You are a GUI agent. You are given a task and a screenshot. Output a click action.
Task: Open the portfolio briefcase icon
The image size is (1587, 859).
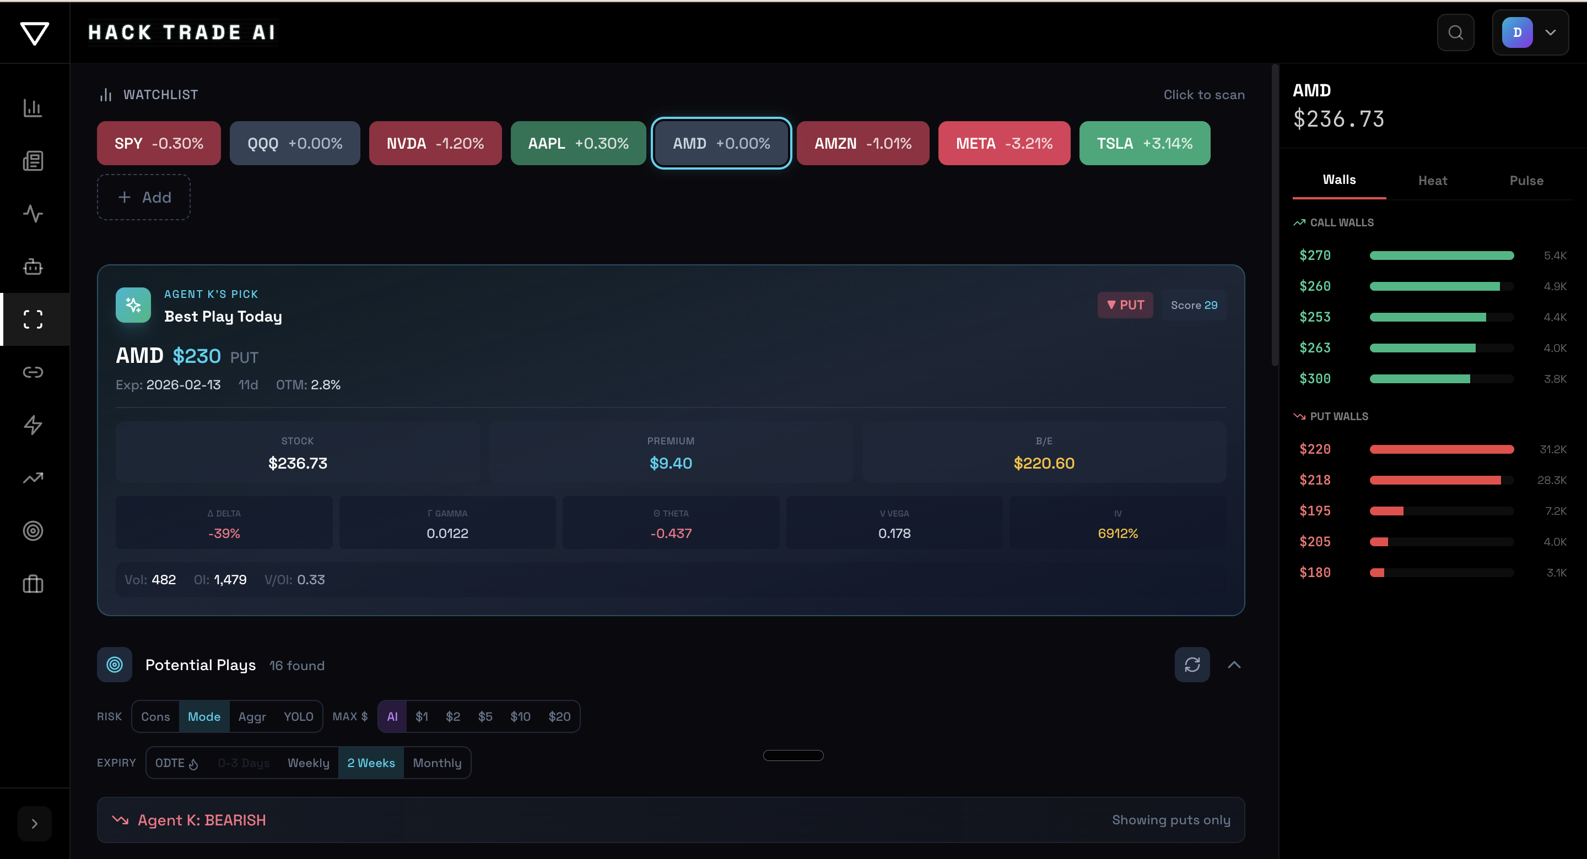point(33,584)
